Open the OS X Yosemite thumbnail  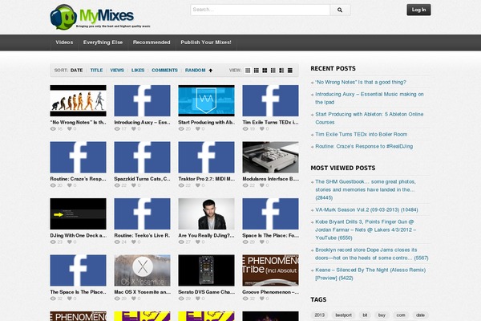[143, 270]
